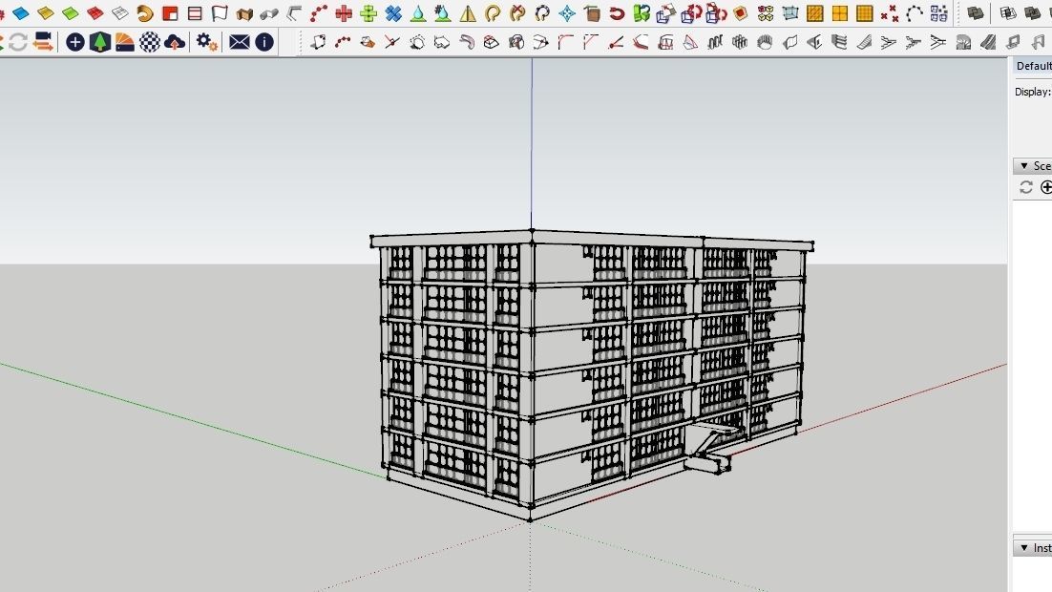Screen dimensions: 1052x592
Task: Click the cloud upload icon
Action: (175, 43)
